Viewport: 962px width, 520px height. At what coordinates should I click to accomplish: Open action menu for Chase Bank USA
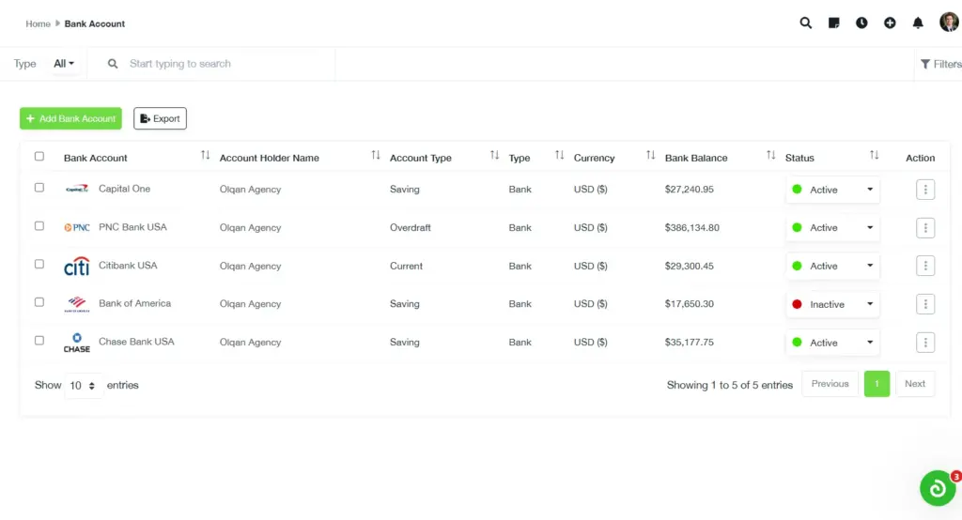tap(925, 343)
